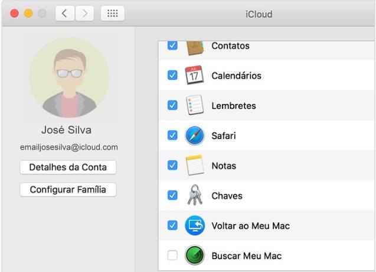Click the Lembretes reminders list icon
The width and height of the screenshot is (376, 272).
(194, 106)
